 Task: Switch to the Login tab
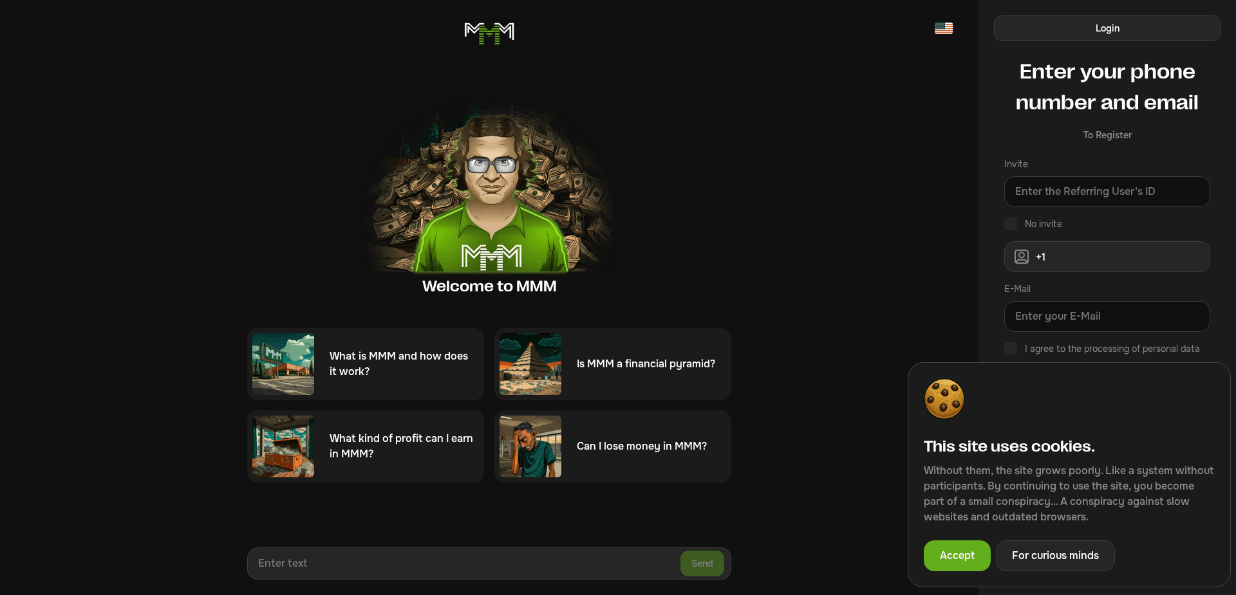pos(1107,28)
